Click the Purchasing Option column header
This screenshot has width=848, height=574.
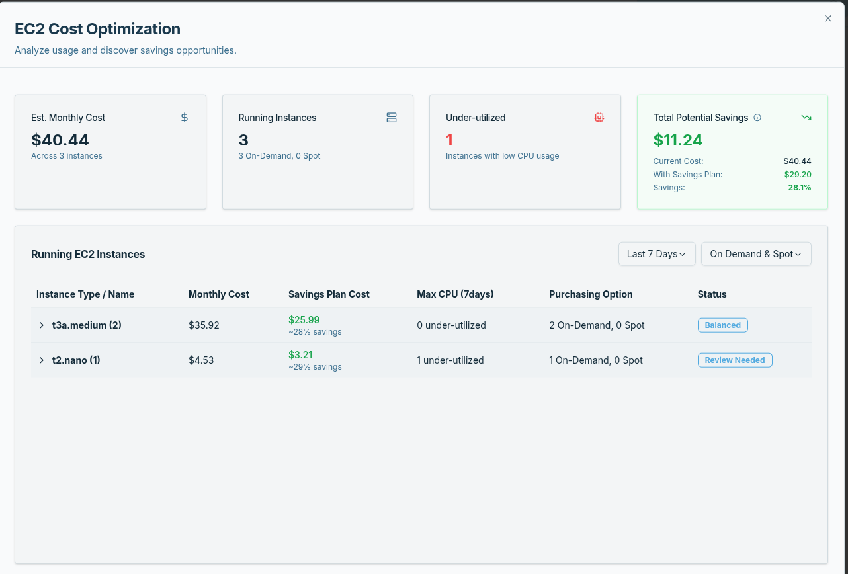tap(591, 294)
